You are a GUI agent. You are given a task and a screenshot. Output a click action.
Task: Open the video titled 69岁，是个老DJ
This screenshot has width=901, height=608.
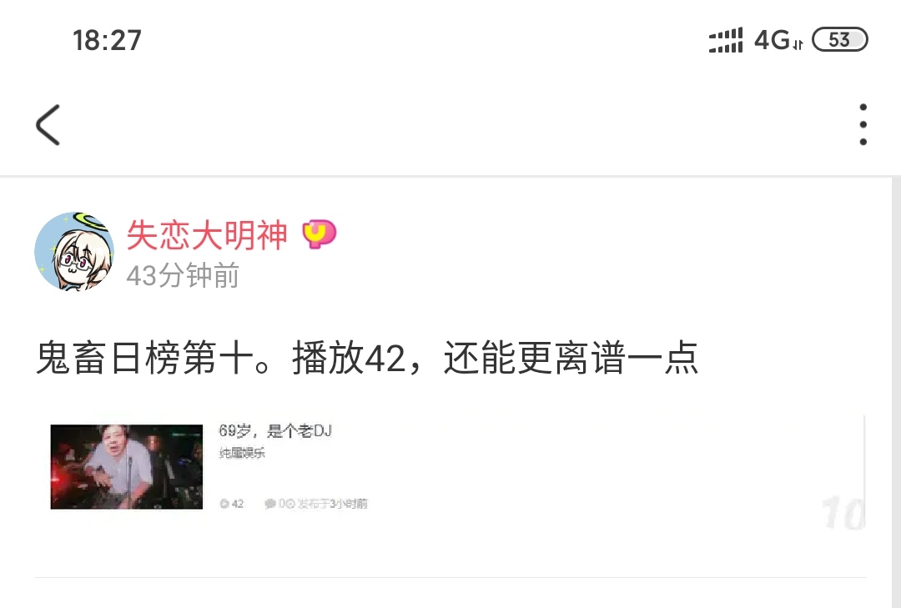pos(275,430)
